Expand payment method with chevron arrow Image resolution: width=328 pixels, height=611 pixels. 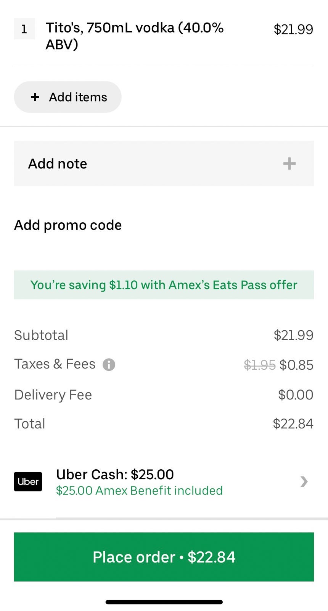click(x=304, y=482)
